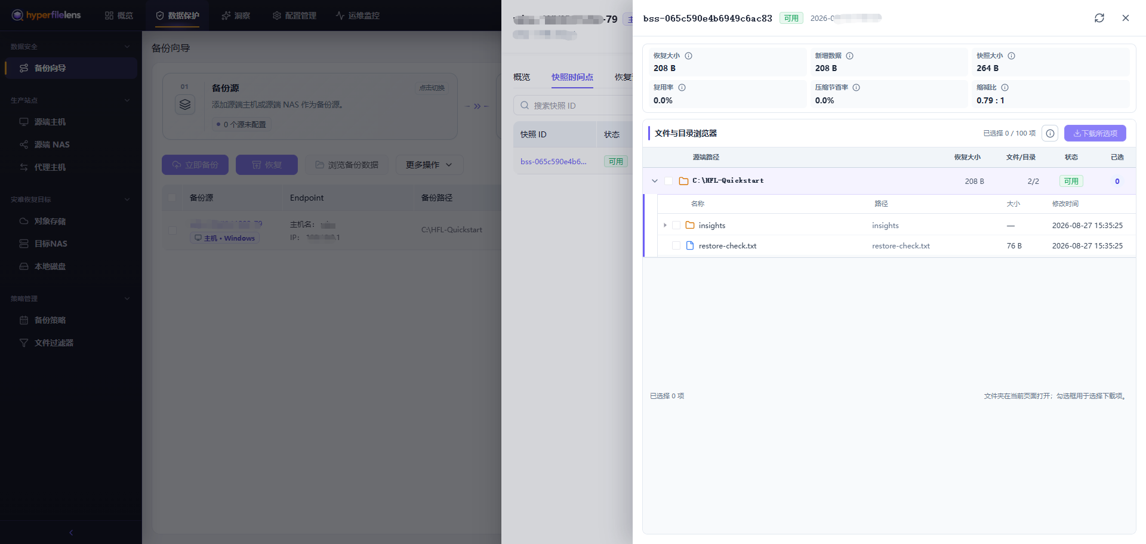Check the insights folder checkbox

(676, 225)
